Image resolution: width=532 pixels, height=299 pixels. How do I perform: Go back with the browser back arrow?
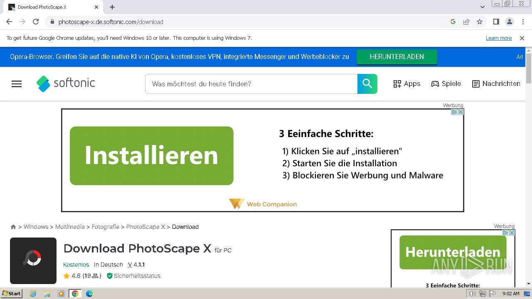coord(9,22)
